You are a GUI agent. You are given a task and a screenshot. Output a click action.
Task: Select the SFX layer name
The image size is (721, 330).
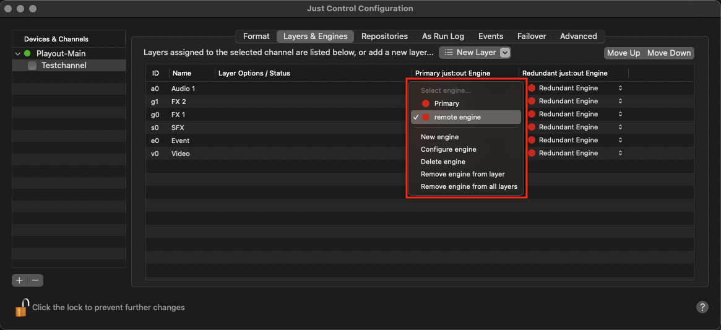178,128
